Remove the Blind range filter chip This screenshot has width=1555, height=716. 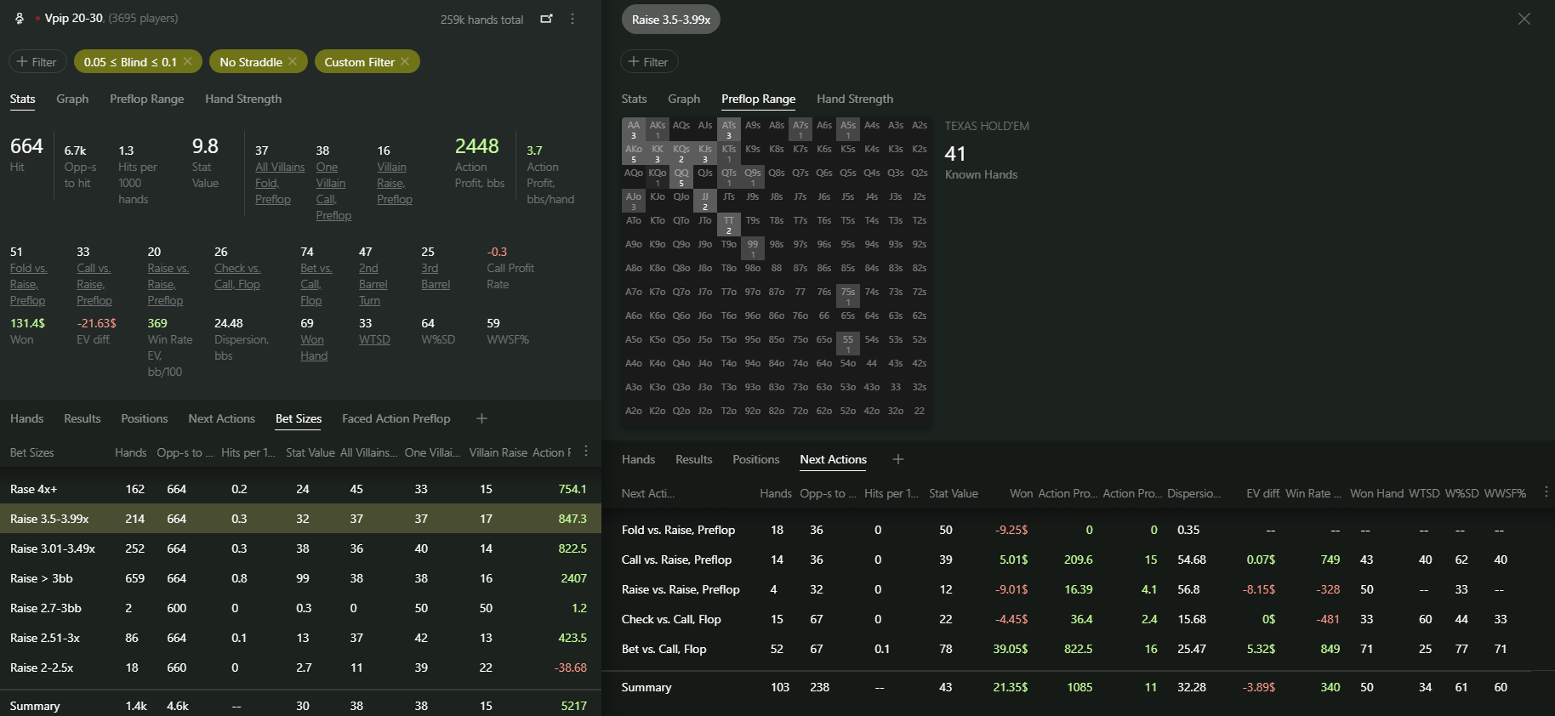(x=187, y=61)
